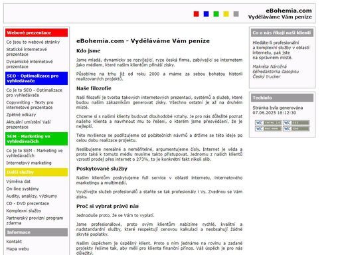
Task: Click the header slogan Vyděláváme Vám peníze
Action: point(280,17)
